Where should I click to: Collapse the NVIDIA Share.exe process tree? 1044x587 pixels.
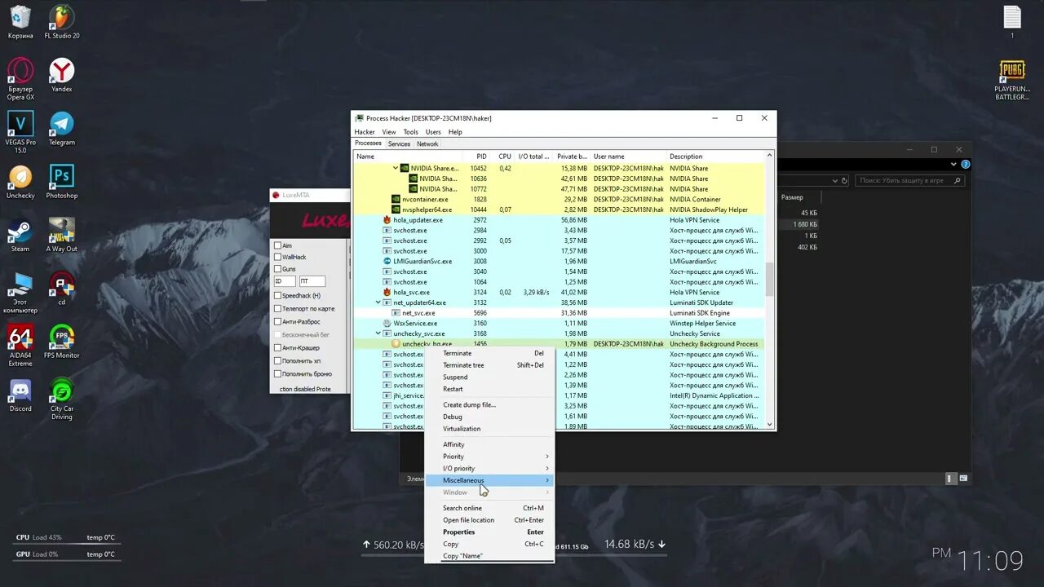[x=396, y=168]
